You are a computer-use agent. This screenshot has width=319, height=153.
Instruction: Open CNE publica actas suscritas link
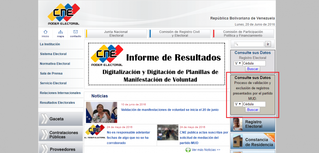(204, 138)
